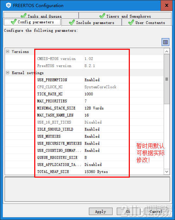Click the scrollbar up arrow
This screenshot has width=175, height=220.
tap(167, 52)
